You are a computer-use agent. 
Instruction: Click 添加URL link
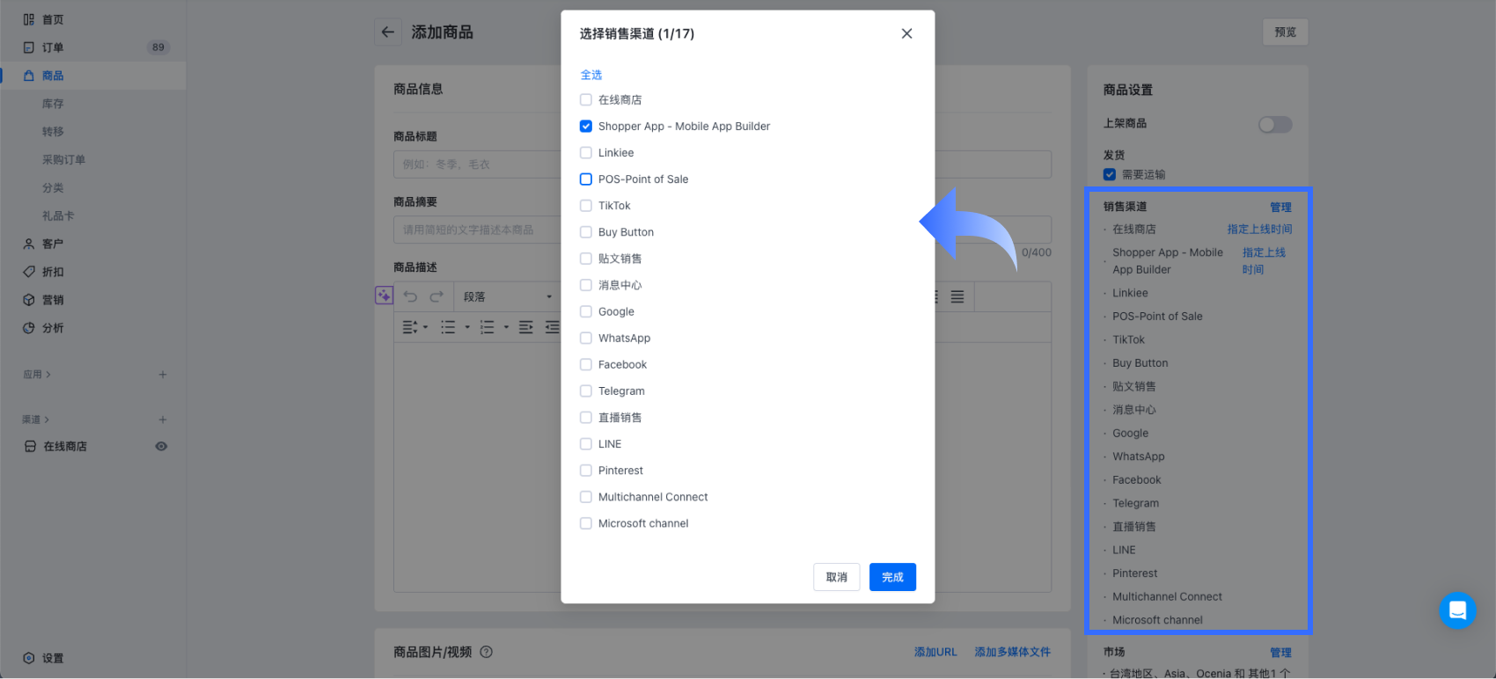(x=935, y=652)
